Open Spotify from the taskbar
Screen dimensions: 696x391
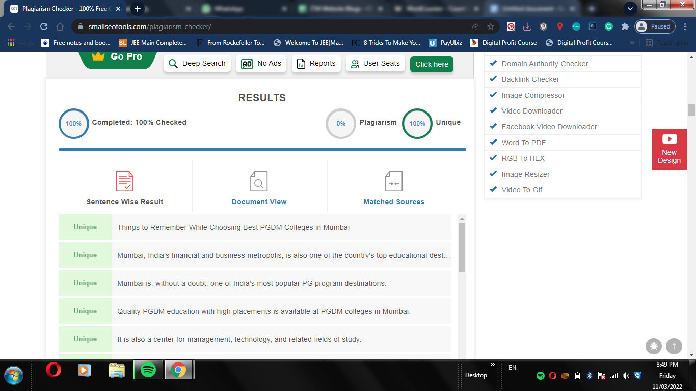click(x=148, y=370)
